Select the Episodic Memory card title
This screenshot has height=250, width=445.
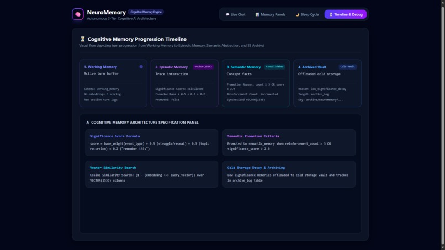coord(171,67)
